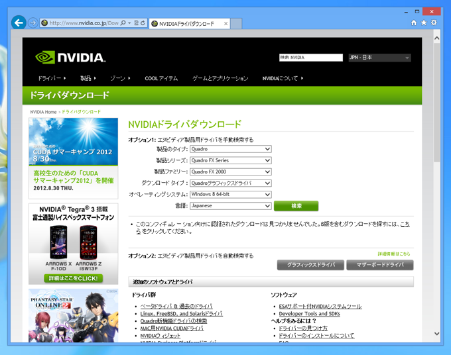The width and height of the screenshot is (451, 355).
Task: Open the ゲームとアプリケーション menu item
Action: [x=220, y=78]
